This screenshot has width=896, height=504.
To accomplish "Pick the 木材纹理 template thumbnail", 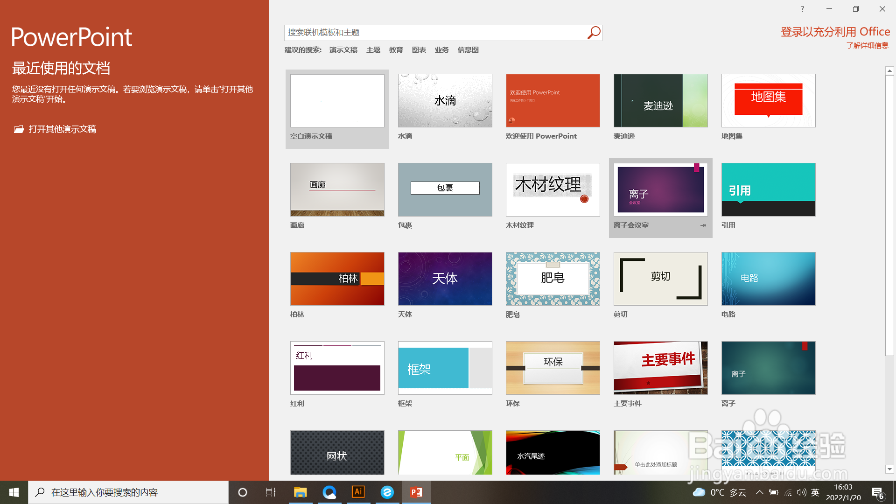I will [553, 189].
